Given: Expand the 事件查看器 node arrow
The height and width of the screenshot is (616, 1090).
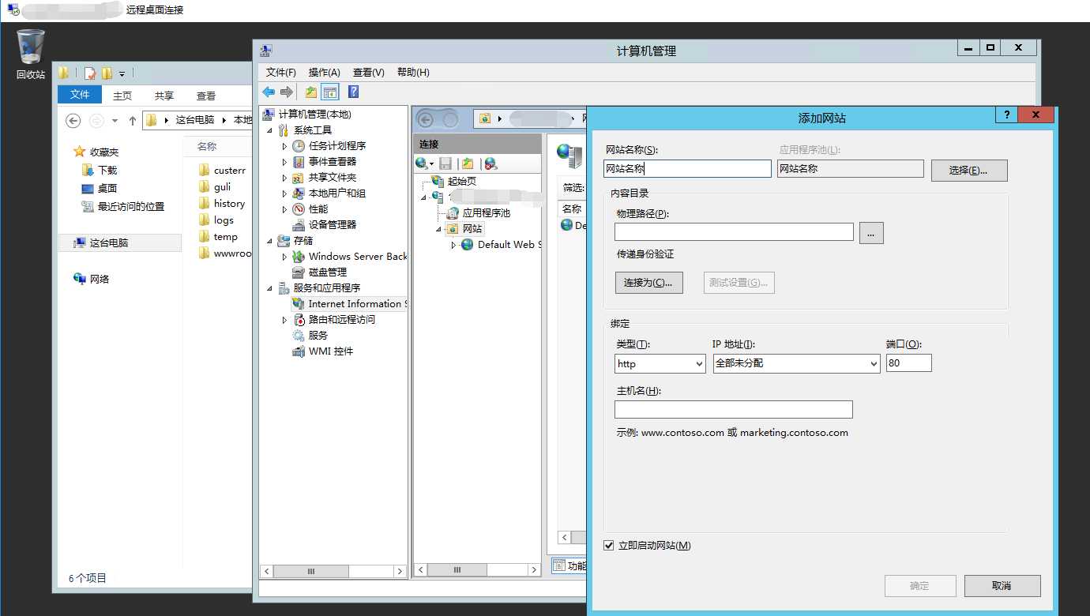Looking at the screenshot, I should coord(285,162).
